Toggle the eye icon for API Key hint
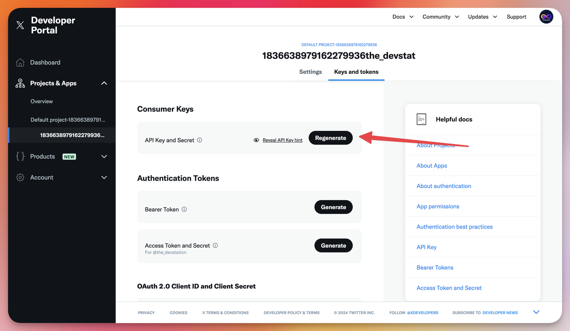This screenshot has width=570, height=331. 256,140
